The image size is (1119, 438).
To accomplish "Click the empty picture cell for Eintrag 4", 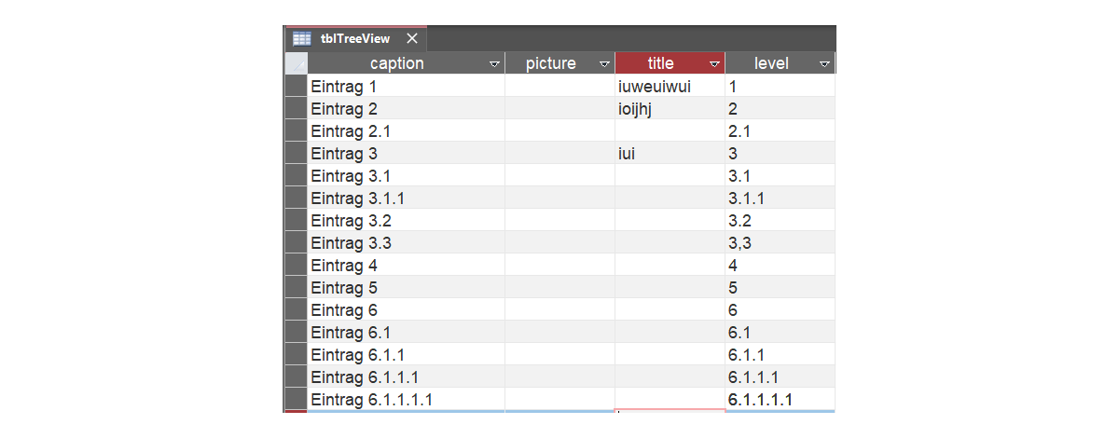I will pos(559,266).
